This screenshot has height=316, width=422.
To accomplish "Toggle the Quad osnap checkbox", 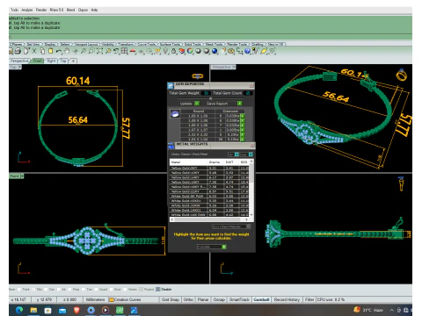I will tap(96, 290).
